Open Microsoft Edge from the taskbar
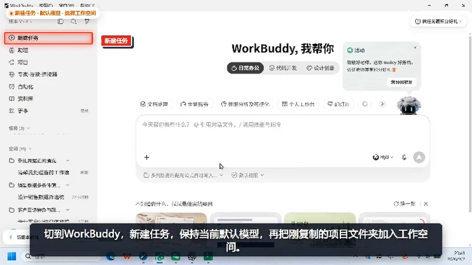 (110, 256)
